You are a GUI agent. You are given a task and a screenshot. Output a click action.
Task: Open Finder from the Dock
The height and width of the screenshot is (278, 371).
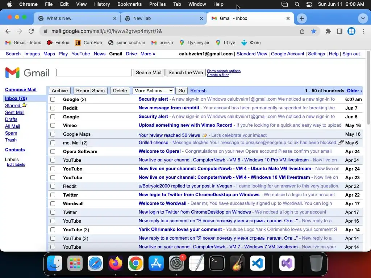click(x=55, y=263)
